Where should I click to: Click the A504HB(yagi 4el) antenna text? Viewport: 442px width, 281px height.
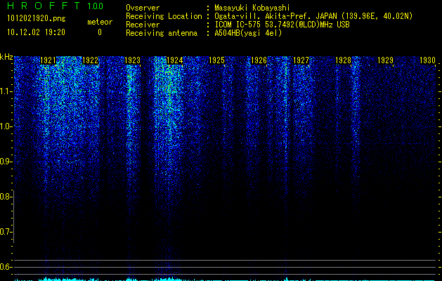(x=248, y=33)
